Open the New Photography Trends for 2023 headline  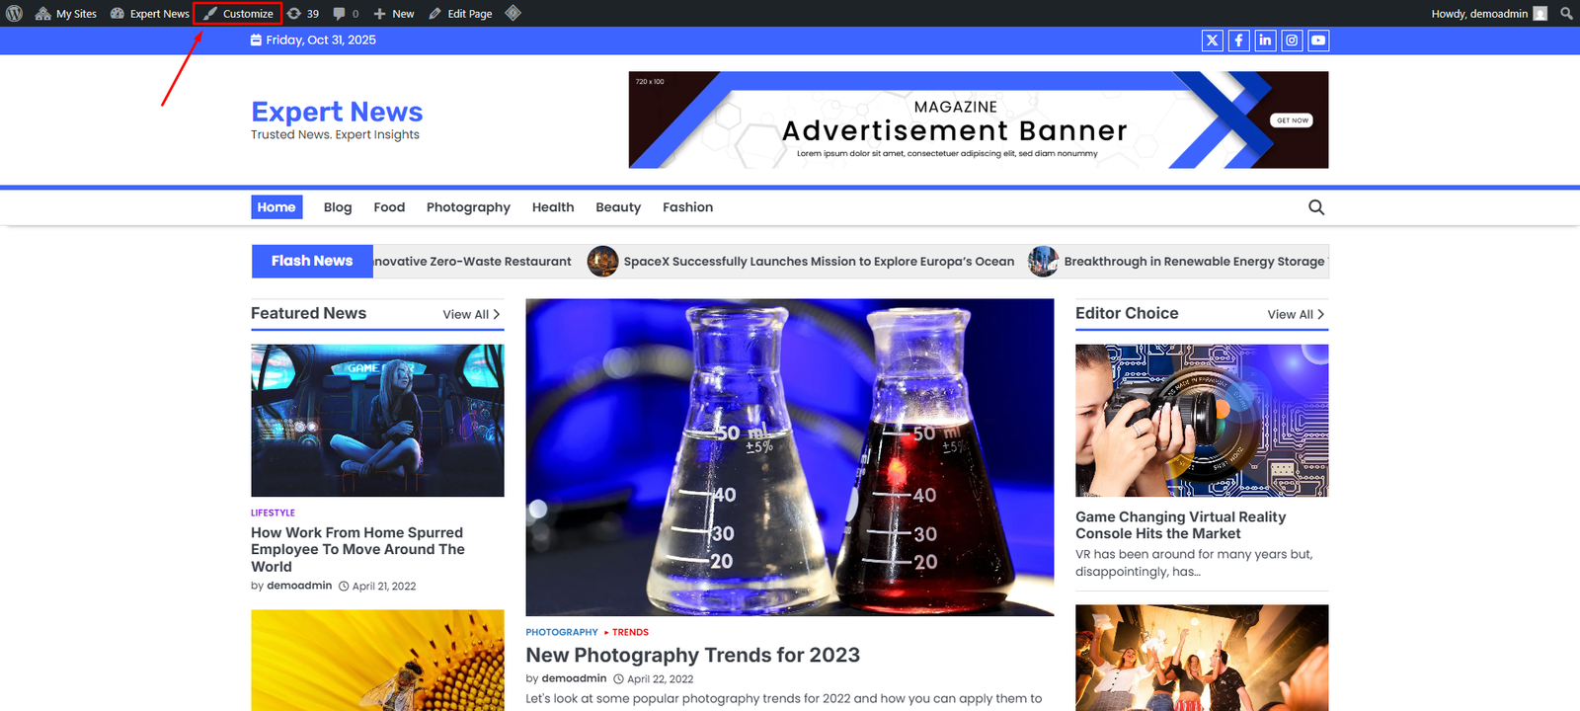[x=692, y=655]
